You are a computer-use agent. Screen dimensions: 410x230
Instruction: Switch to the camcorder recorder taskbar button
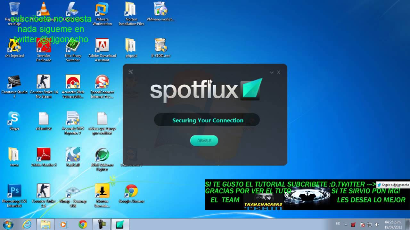(102, 225)
